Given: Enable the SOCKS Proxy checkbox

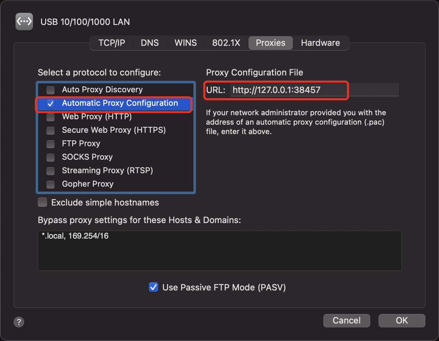Looking at the screenshot, I should pyautogui.click(x=50, y=157).
